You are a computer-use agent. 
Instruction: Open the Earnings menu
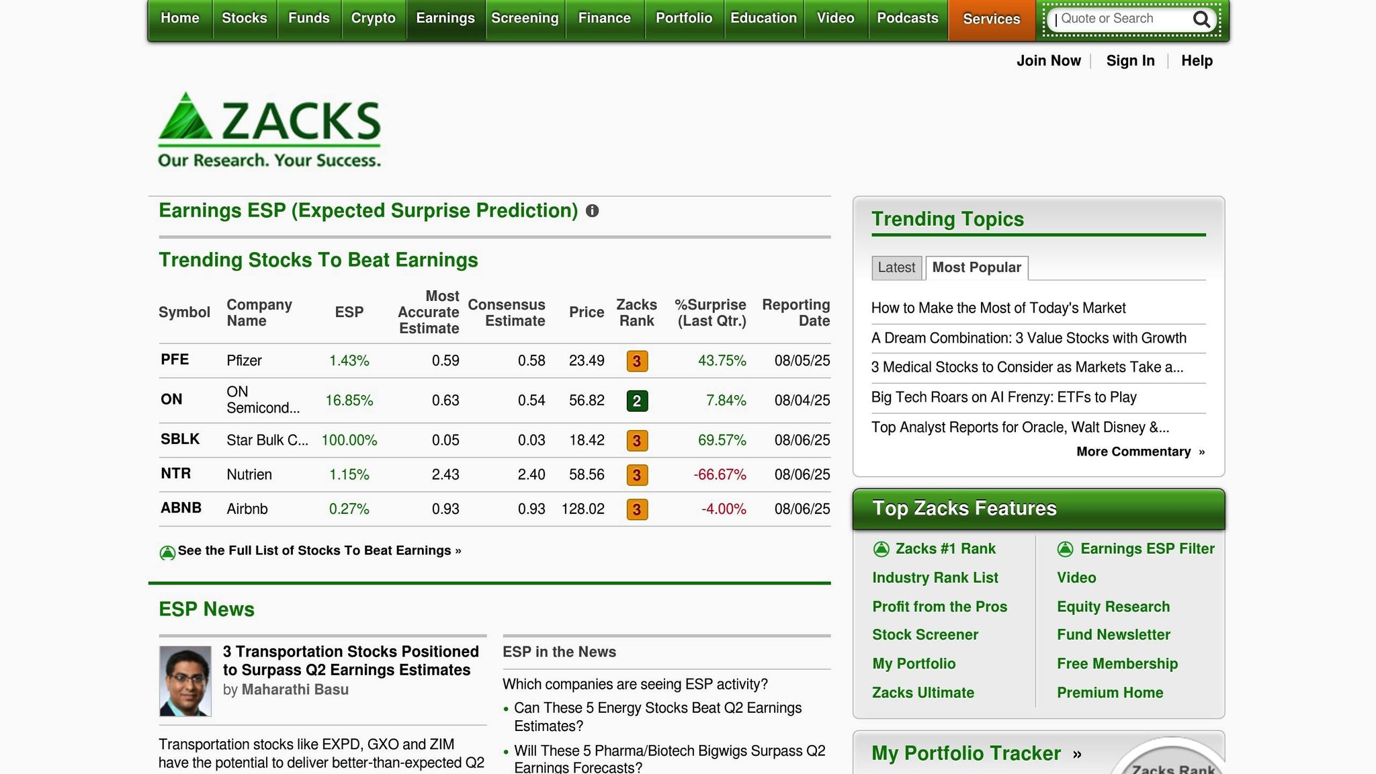click(445, 19)
